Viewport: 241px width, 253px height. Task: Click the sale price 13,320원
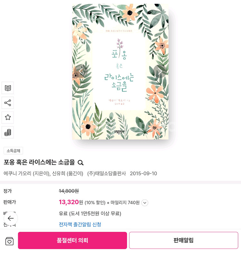(x=71, y=202)
